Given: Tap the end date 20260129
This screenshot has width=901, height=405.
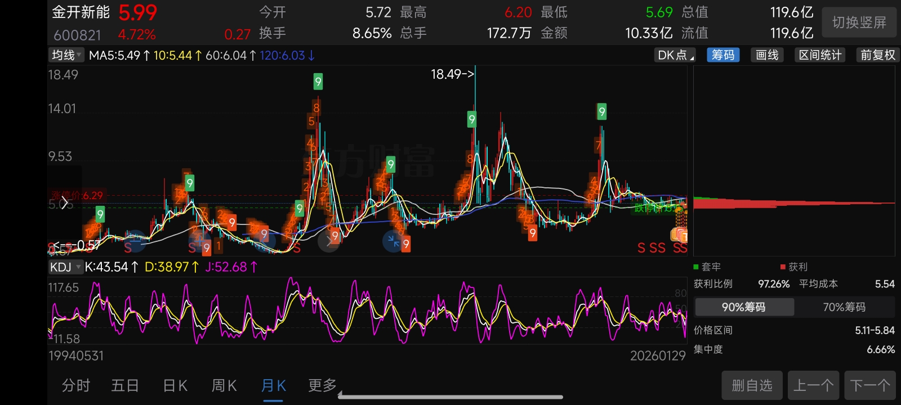Looking at the screenshot, I should (658, 355).
